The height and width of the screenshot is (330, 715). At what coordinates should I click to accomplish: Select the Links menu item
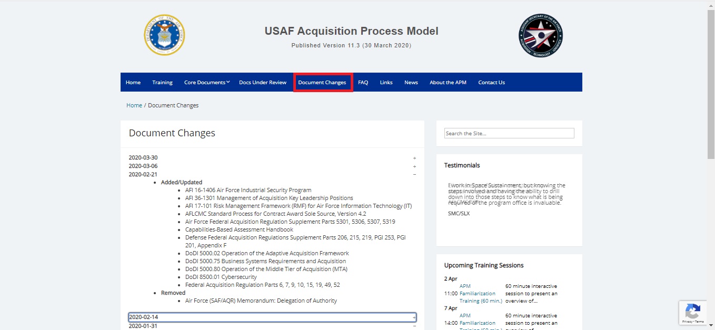coord(386,82)
